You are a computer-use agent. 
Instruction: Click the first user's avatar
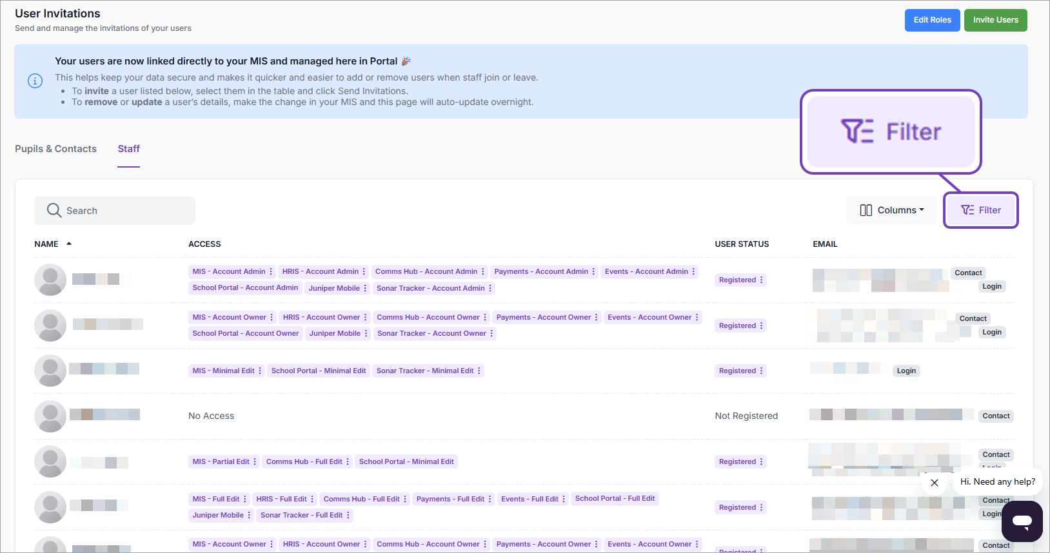pyautogui.click(x=50, y=280)
